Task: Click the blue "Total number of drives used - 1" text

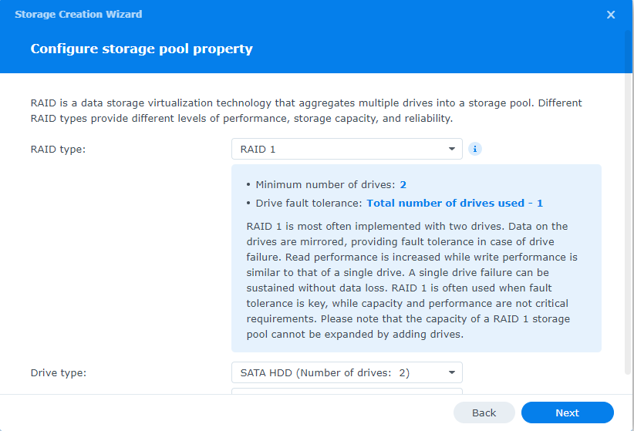Action: click(454, 203)
